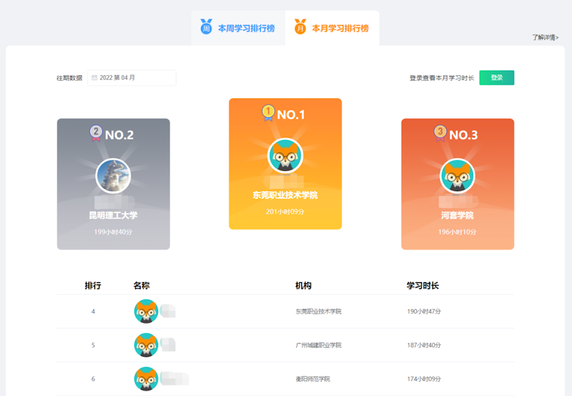Click 东莞职业技术学院 on the NO.1 card
Viewport: 572px width, 396px height.
(x=285, y=195)
